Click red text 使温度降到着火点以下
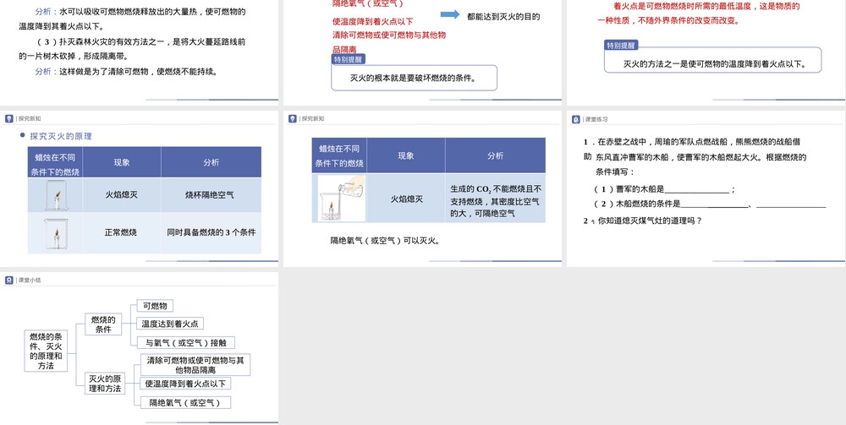846x425 pixels. click(372, 22)
